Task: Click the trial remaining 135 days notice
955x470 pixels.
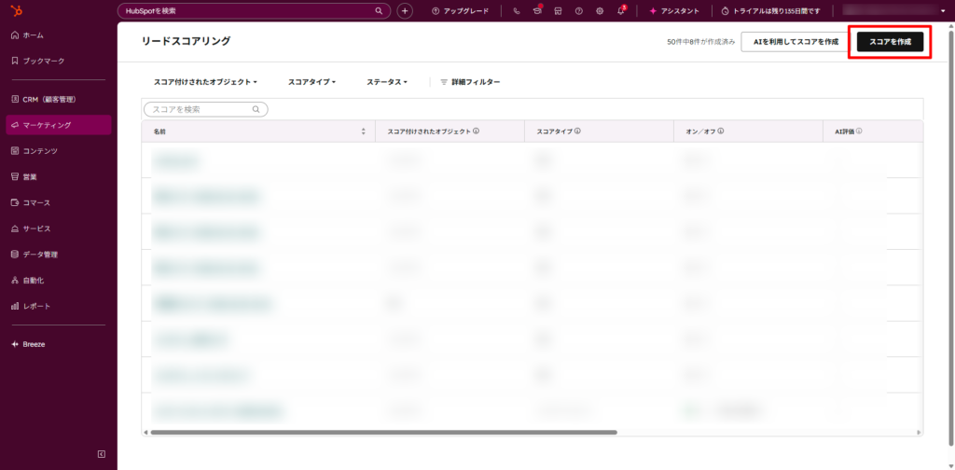Action: pos(771,11)
